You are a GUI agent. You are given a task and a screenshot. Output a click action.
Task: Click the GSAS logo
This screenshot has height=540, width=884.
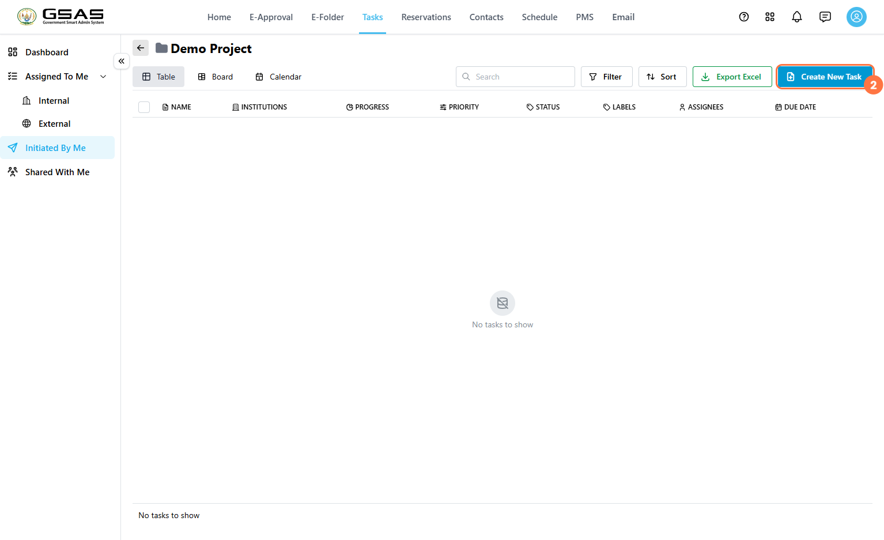point(61,17)
